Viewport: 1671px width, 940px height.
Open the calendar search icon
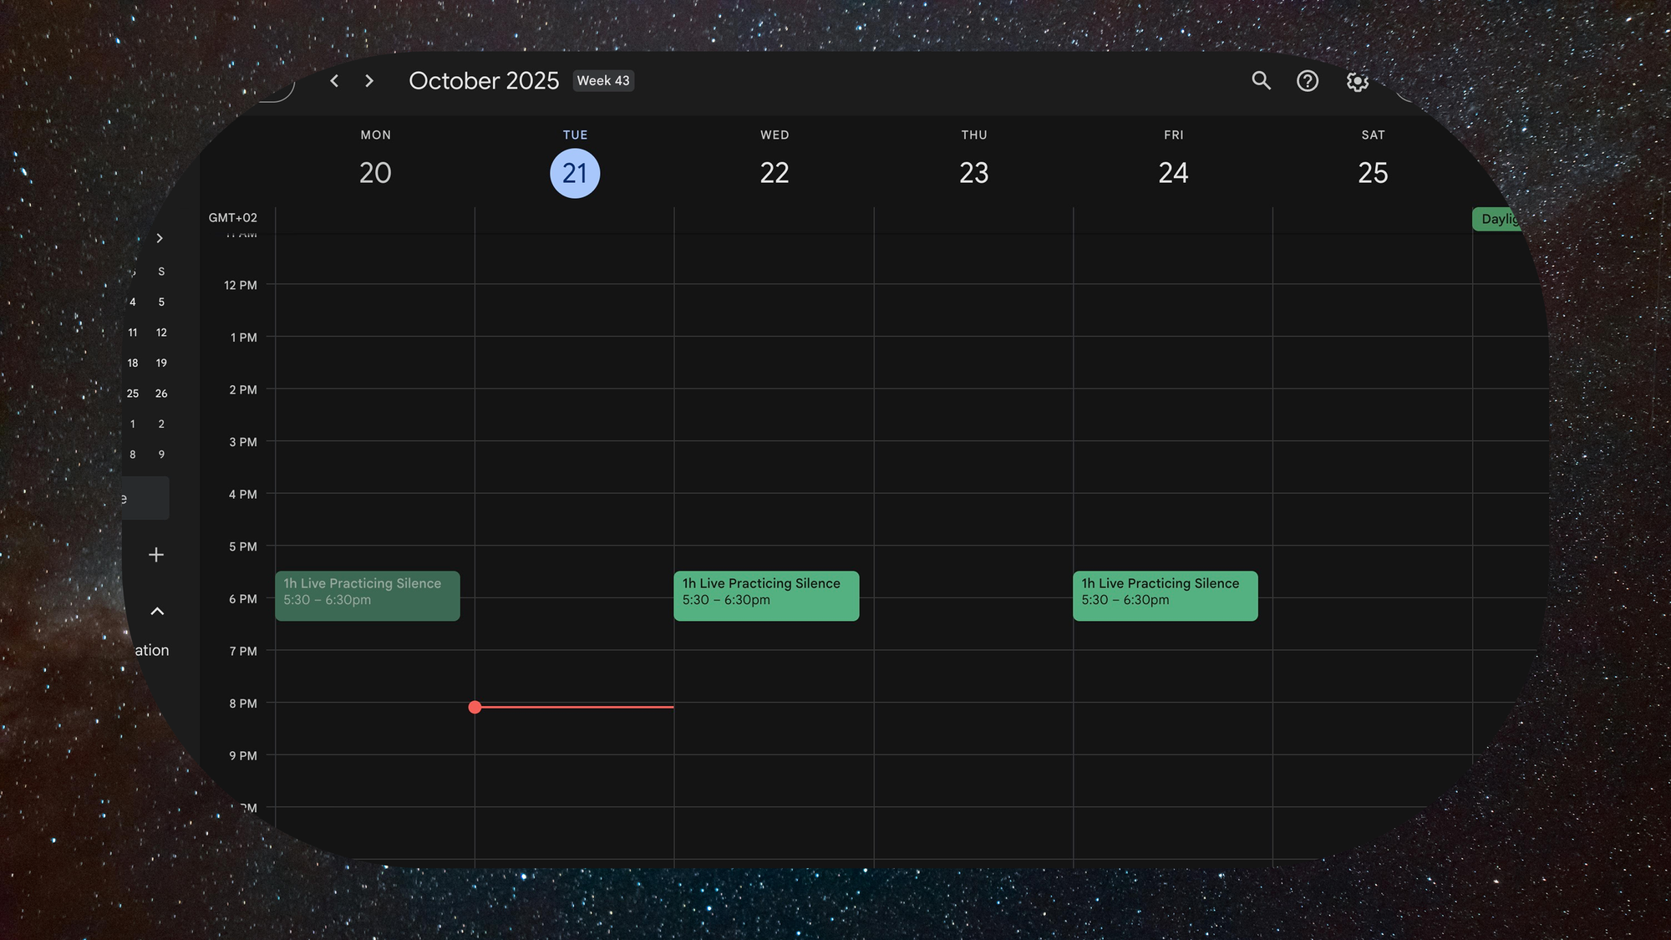click(1261, 81)
